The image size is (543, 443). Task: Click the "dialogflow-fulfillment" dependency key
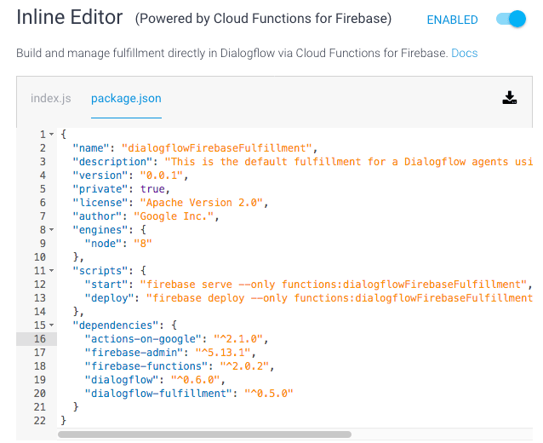coord(158,393)
